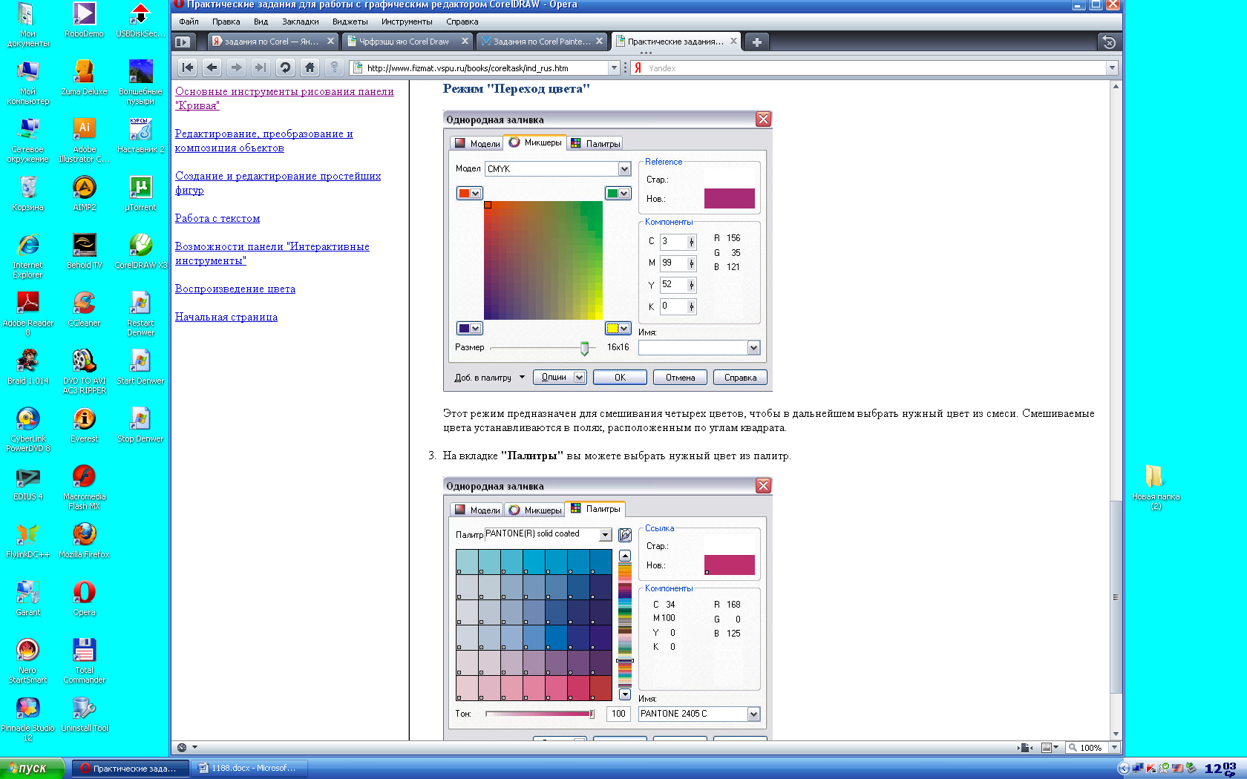Go to 'Начальная страница' link

[x=226, y=317]
